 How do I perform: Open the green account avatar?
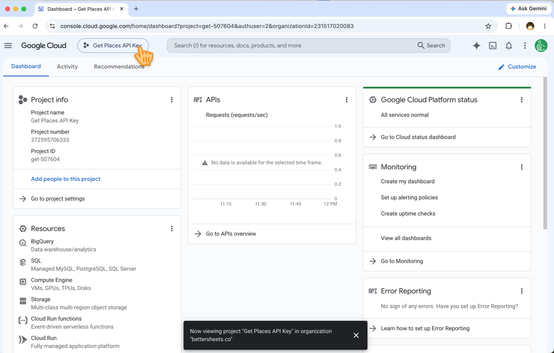pos(541,46)
